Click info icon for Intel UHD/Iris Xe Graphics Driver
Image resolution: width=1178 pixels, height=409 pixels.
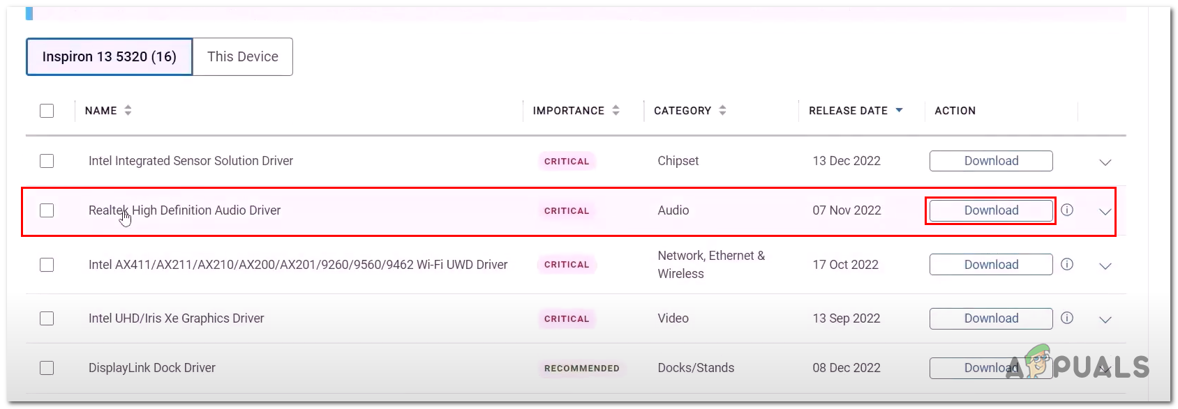pyautogui.click(x=1067, y=318)
